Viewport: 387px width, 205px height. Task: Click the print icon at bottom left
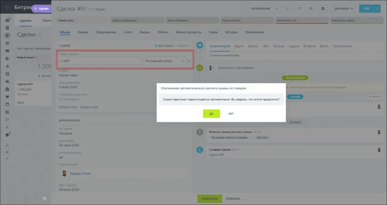[x=45, y=198]
